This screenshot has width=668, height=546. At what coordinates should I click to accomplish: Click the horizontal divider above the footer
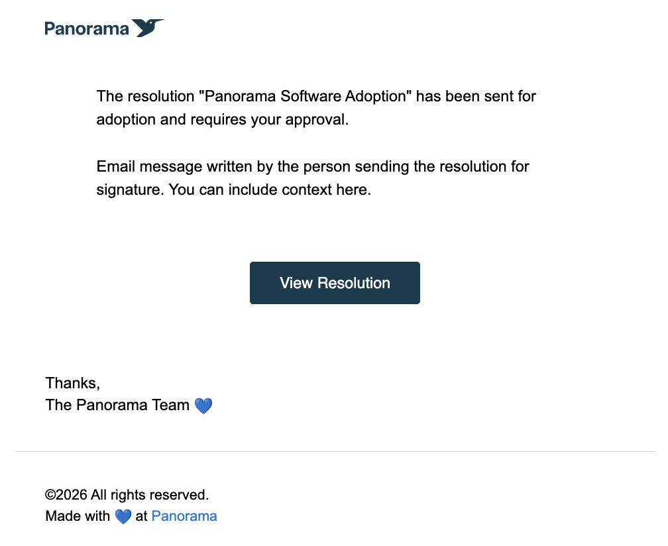pos(335,452)
